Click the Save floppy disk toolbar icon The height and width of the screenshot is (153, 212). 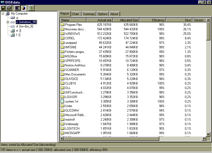tap(3, 8)
